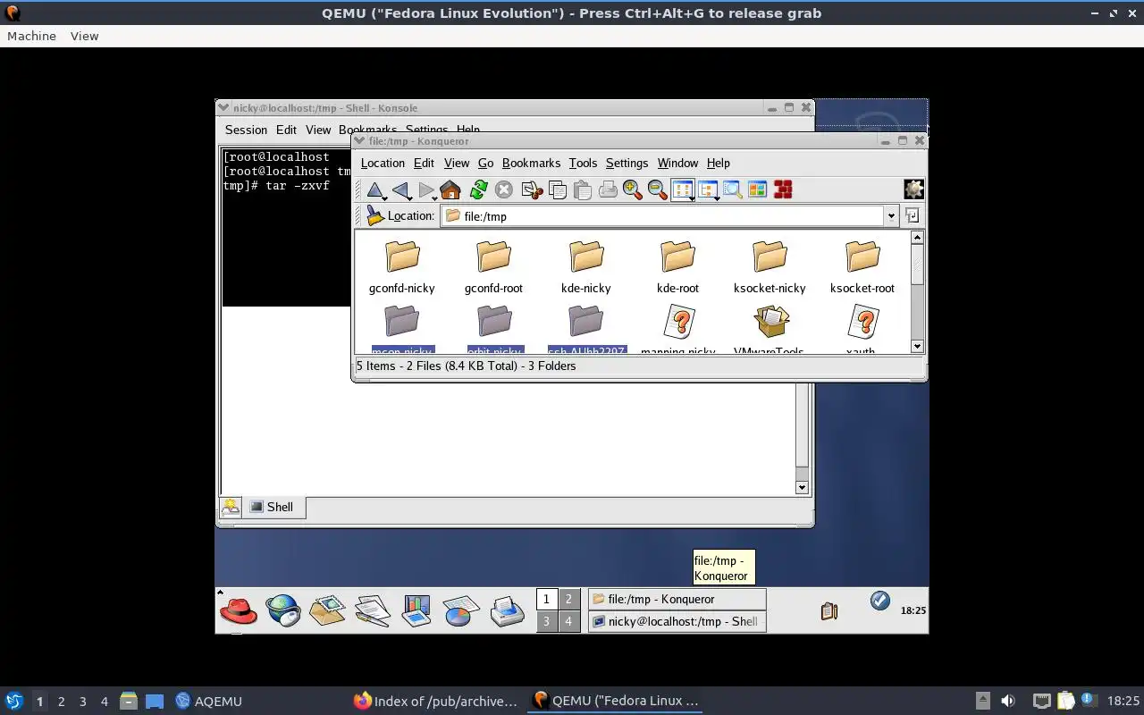Open the presentation launcher in guest panel

[x=416, y=610]
